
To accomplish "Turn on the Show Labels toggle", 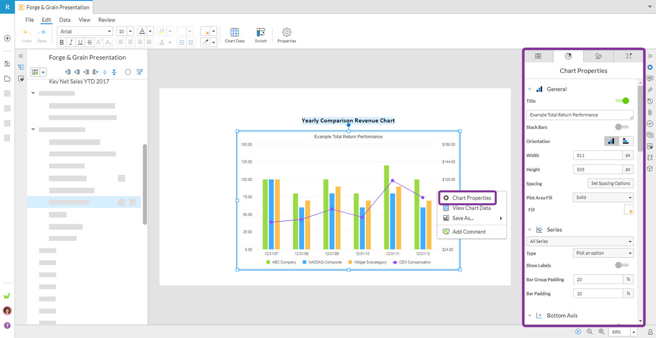I will [621, 265].
